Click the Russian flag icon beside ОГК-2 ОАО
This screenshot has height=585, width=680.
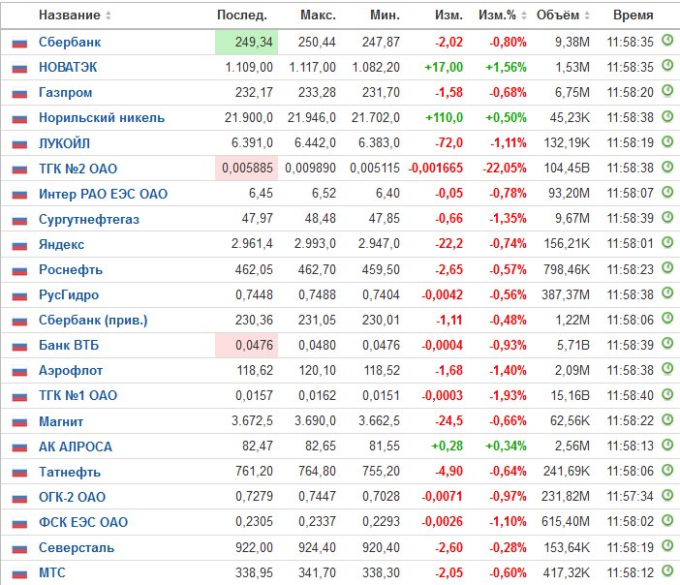pos(19,498)
